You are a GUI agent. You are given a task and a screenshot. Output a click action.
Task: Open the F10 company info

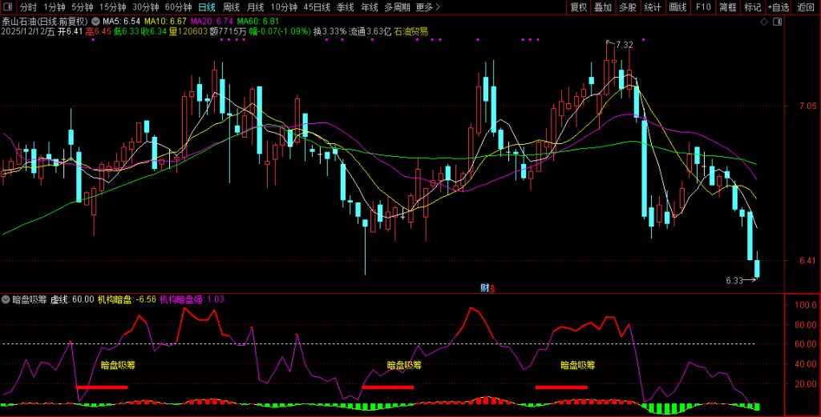(702, 7)
